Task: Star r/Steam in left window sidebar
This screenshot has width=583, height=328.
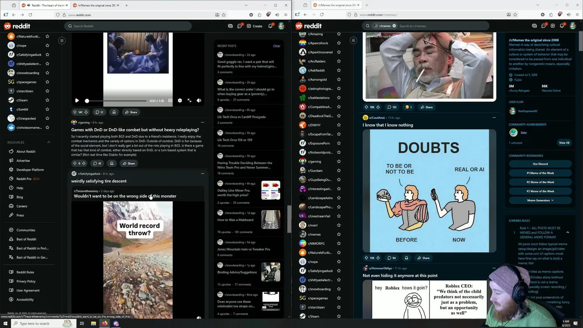Action: 47,100
